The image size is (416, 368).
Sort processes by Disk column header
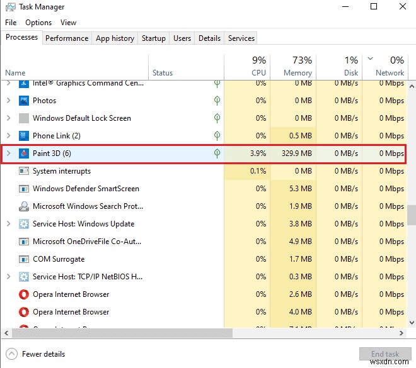(339, 67)
